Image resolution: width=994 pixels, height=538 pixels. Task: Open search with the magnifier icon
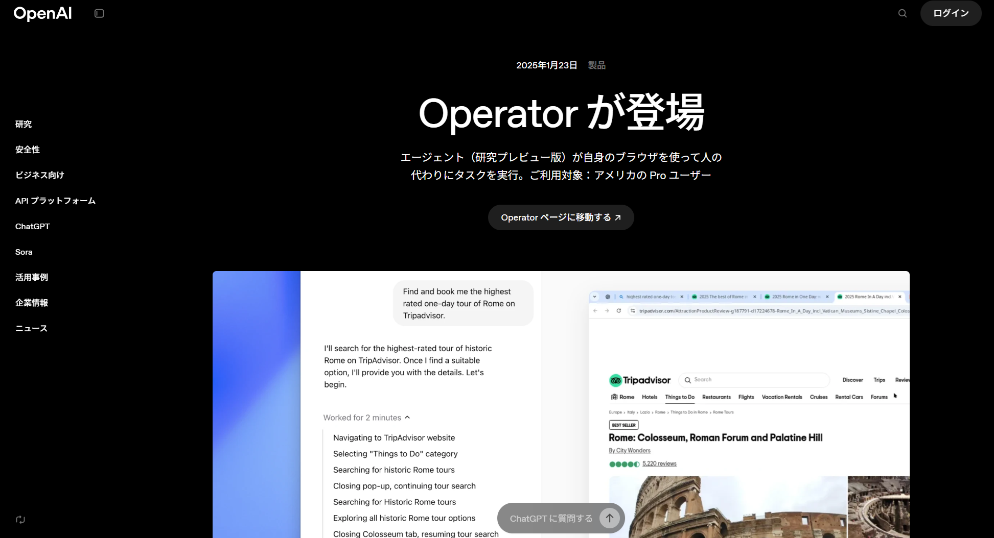(x=903, y=13)
